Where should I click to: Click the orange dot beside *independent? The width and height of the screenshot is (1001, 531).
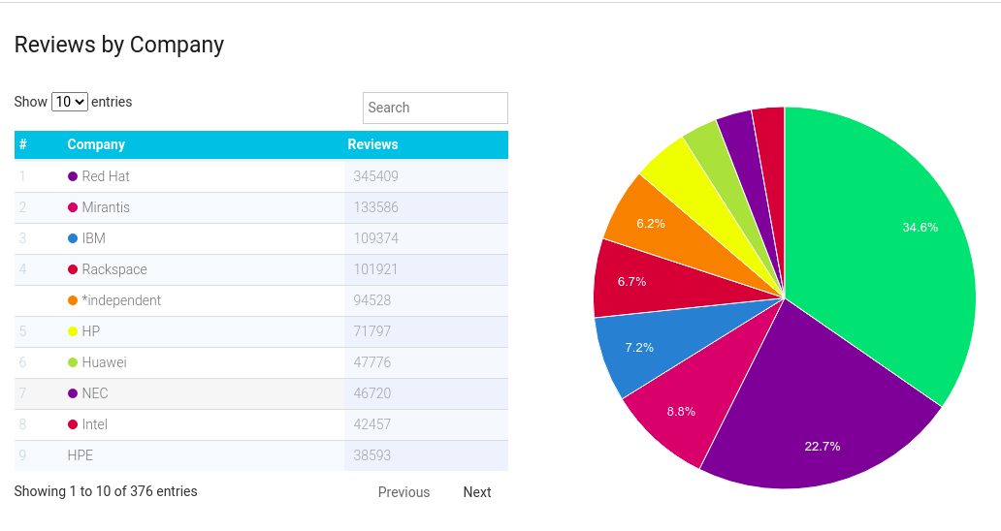click(73, 300)
